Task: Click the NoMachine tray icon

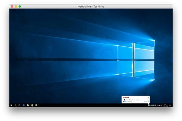Action: click(x=149, y=105)
